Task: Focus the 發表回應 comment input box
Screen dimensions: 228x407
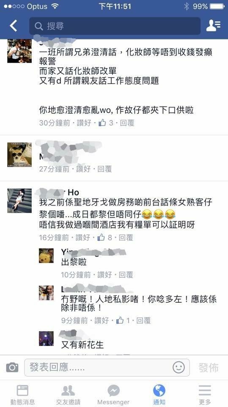Action: coord(107,368)
